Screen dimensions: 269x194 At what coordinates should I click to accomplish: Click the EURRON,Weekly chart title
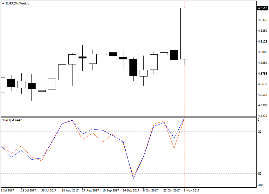point(17,3)
